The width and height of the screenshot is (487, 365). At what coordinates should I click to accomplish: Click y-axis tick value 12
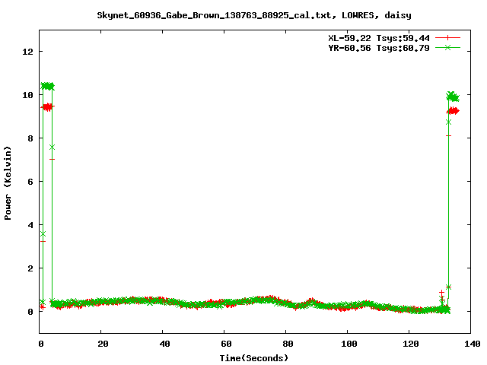(x=27, y=52)
